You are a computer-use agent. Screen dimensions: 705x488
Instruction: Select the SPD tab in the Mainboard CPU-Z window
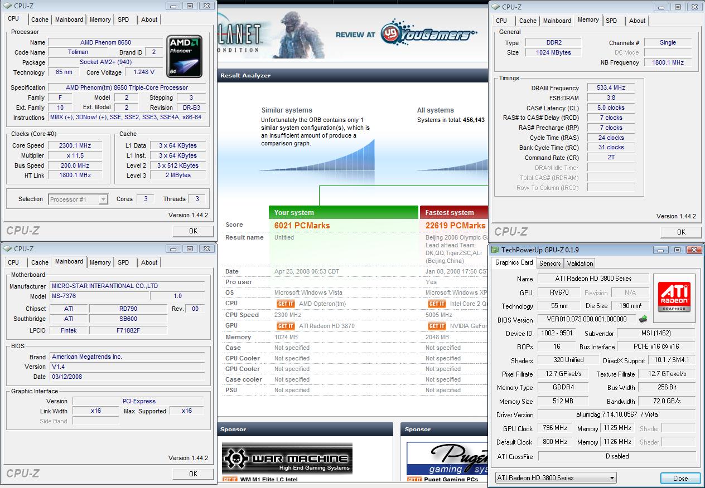(124, 262)
